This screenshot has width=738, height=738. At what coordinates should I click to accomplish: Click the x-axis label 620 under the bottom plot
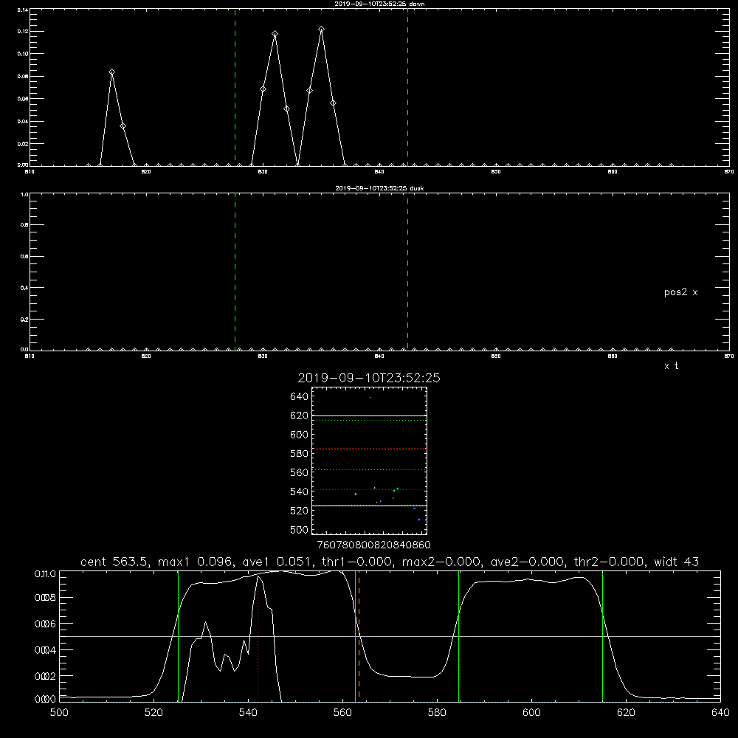coord(626,713)
